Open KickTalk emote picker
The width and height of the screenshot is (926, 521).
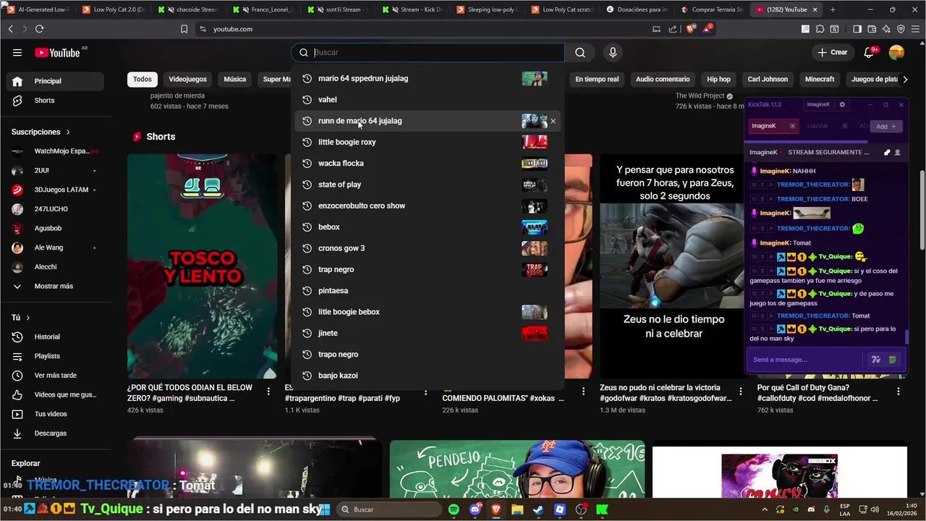click(893, 360)
